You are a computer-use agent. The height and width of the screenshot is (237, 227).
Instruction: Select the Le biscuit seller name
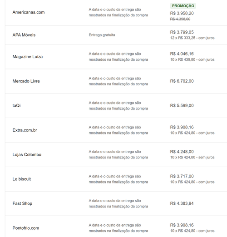pyautogui.click(x=22, y=179)
